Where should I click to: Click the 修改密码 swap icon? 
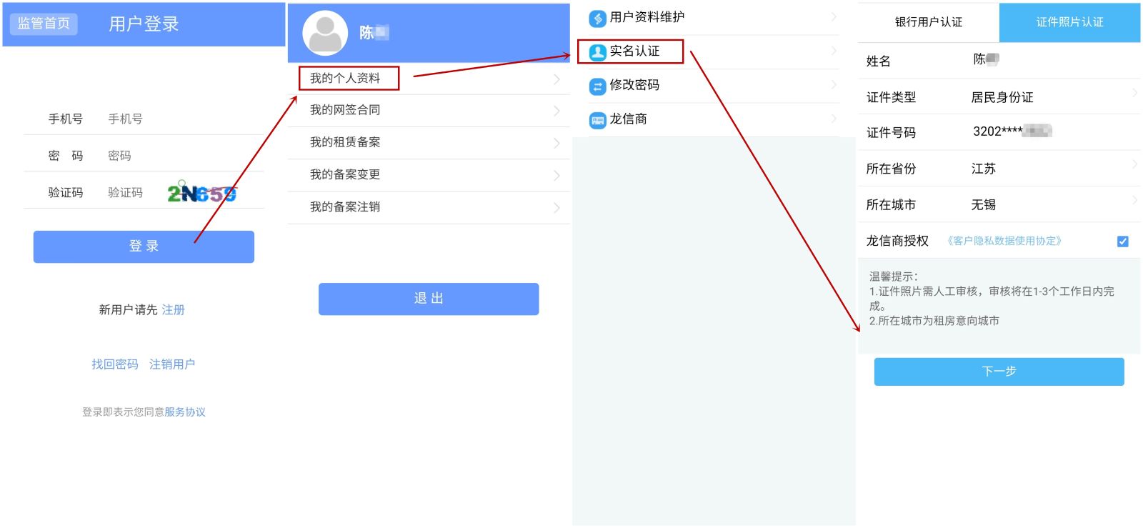tap(597, 86)
